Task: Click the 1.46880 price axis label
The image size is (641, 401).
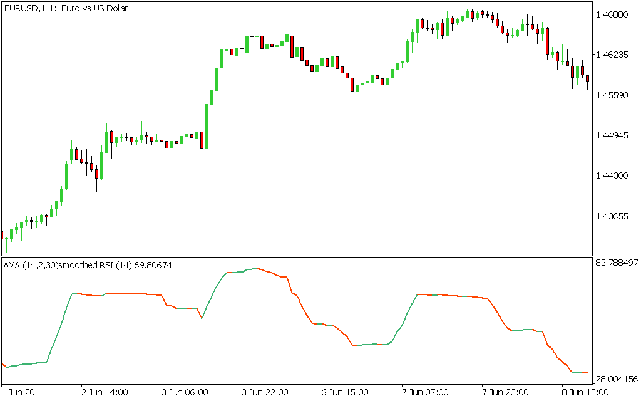Action: pyautogui.click(x=615, y=14)
